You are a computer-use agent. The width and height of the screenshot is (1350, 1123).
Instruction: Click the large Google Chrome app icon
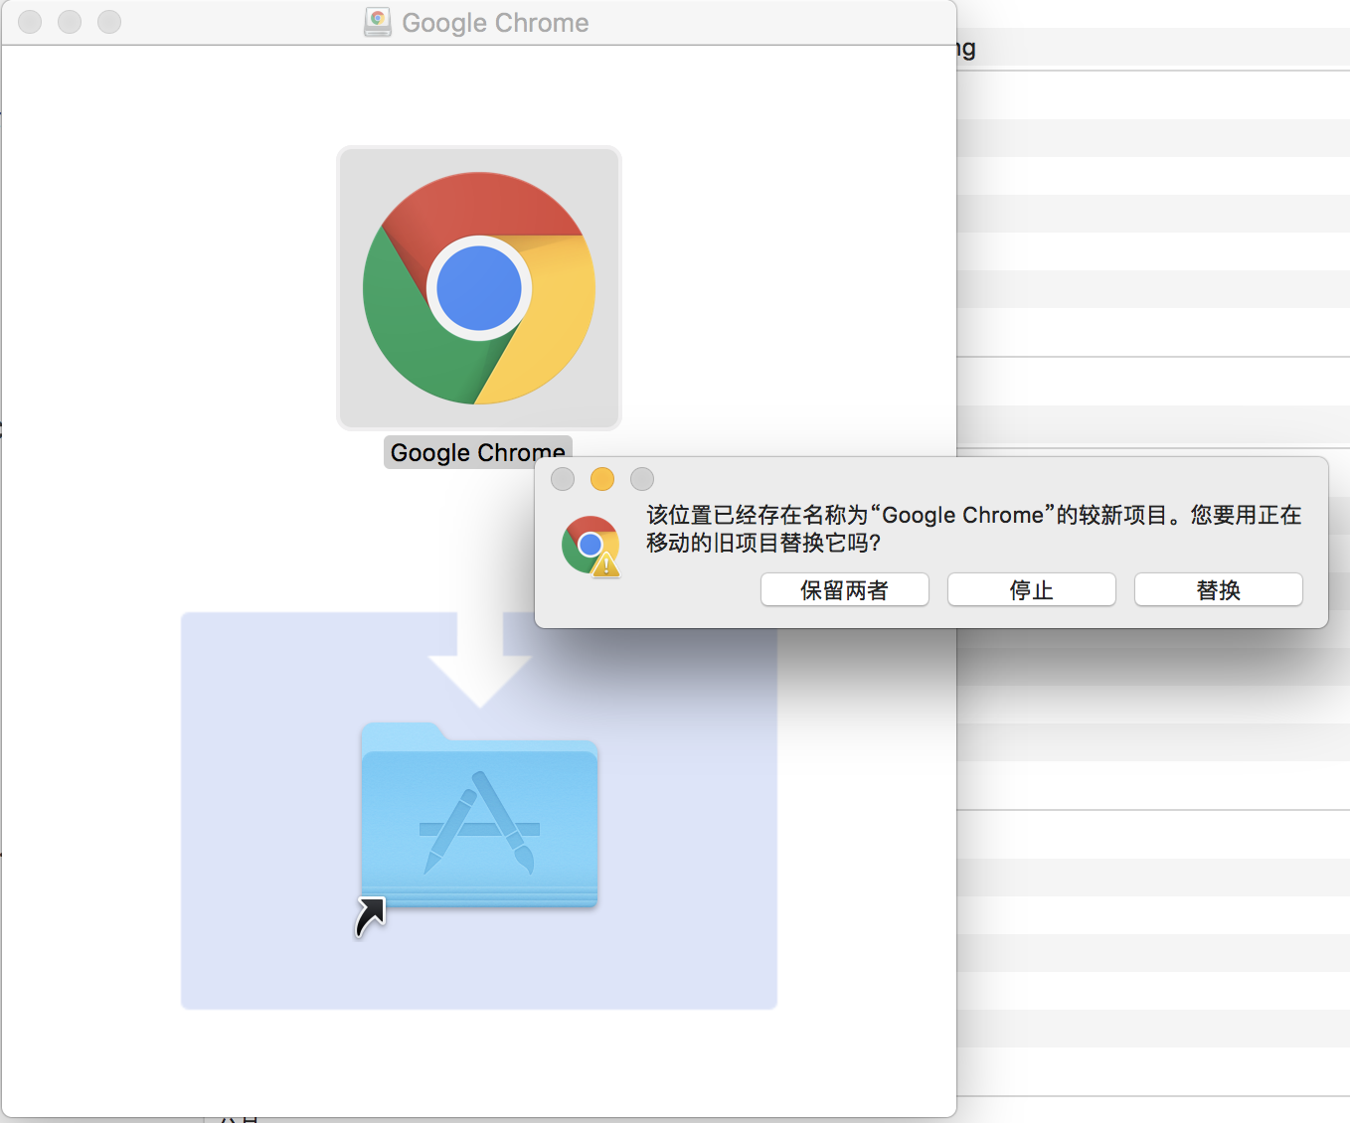click(x=479, y=288)
